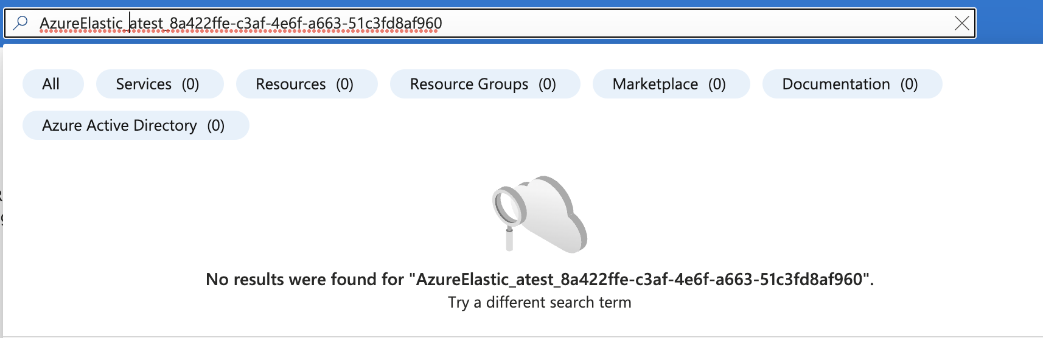Image resolution: width=1043 pixels, height=338 pixels.
Task: Click the word AzureElastic in search box
Action: [x=81, y=23]
